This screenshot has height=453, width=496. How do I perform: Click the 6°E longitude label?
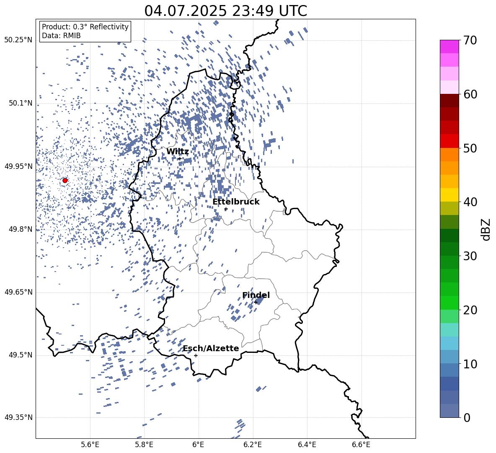click(198, 445)
